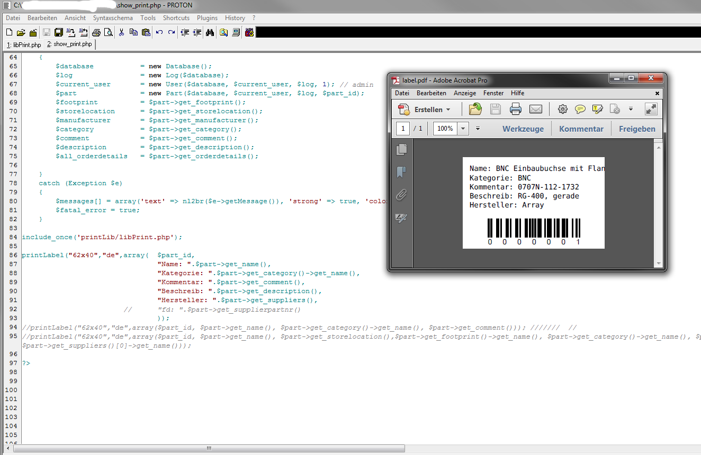Create a new file in PROTON toolbar
The width and height of the screenshot is (701, 455).
9,32
